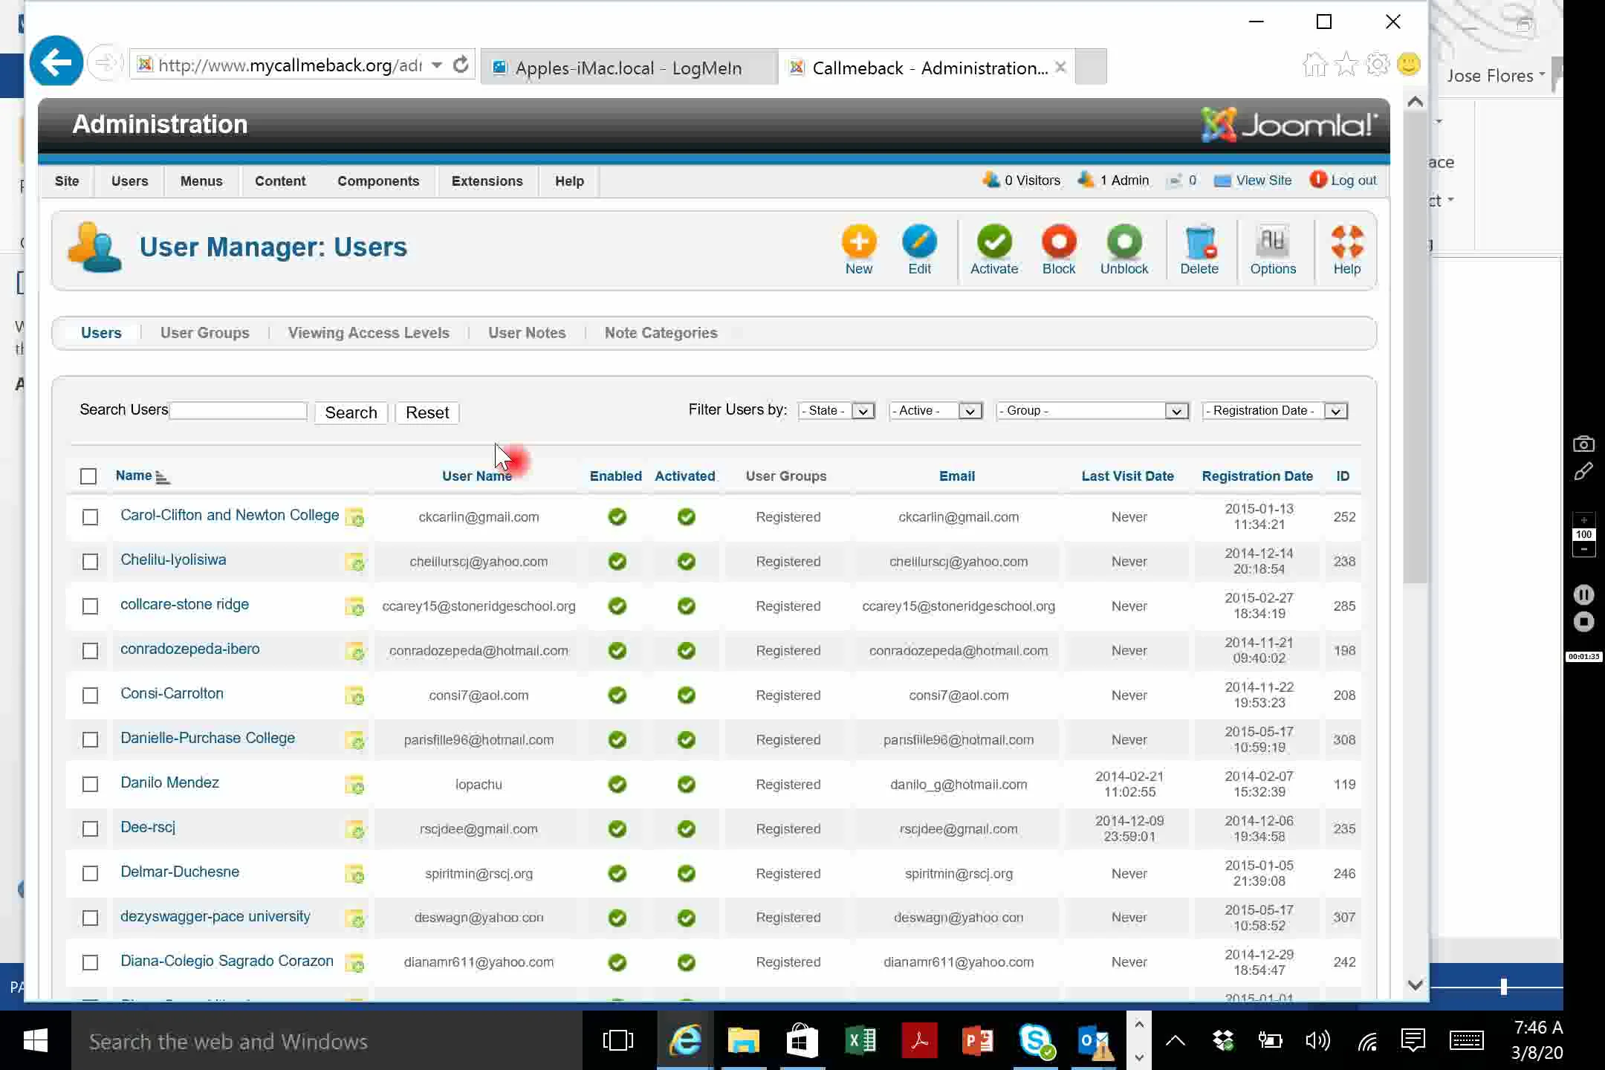
Task: Add note icon for Carol-Clifton and Newton College
Action: point(355,517)
